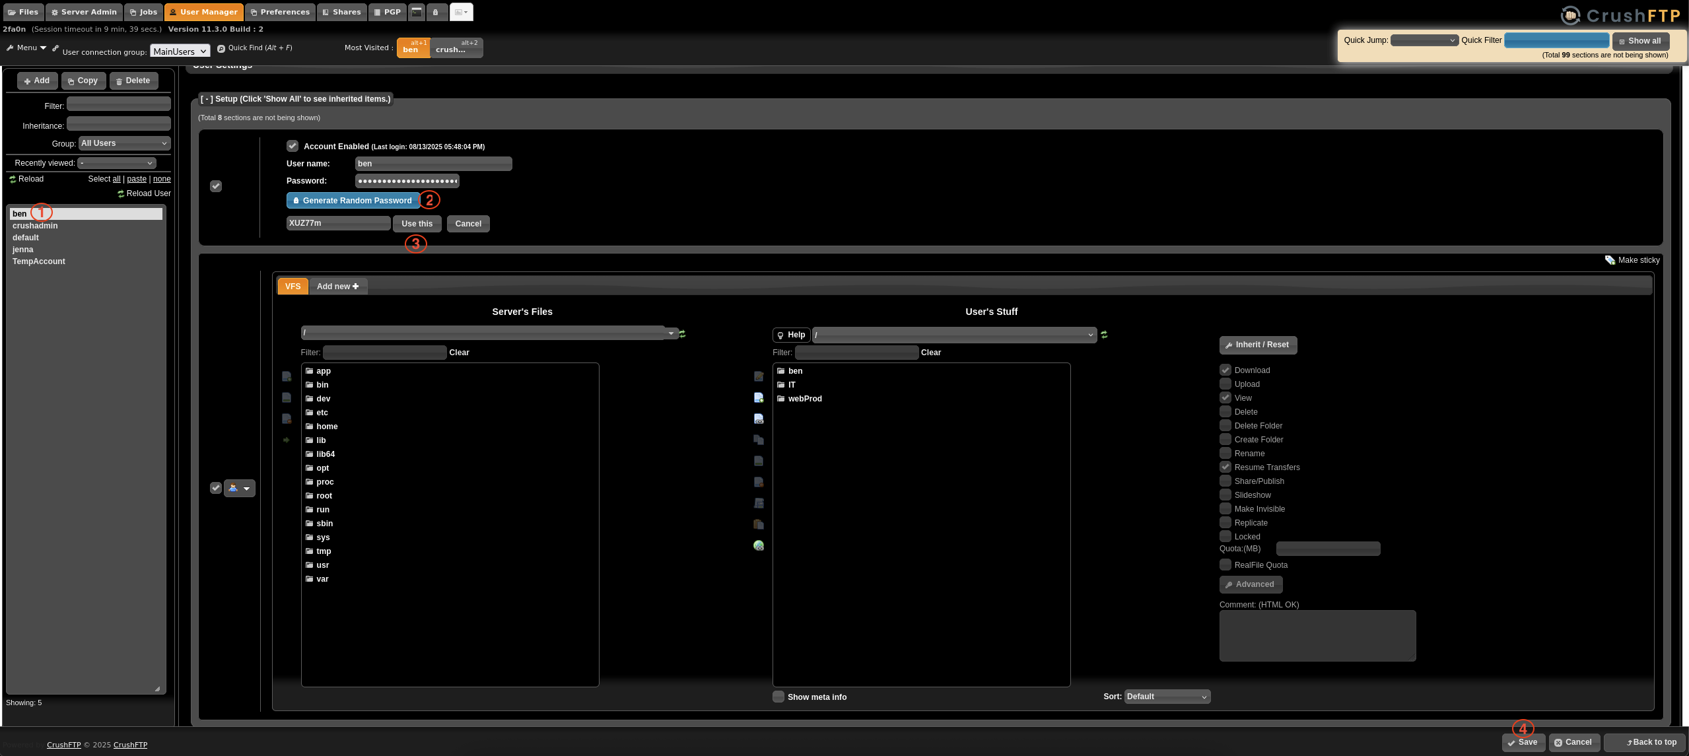Click the wrench icon beside Menu
The image size is (1689, 756).
[x=10, y=48]
